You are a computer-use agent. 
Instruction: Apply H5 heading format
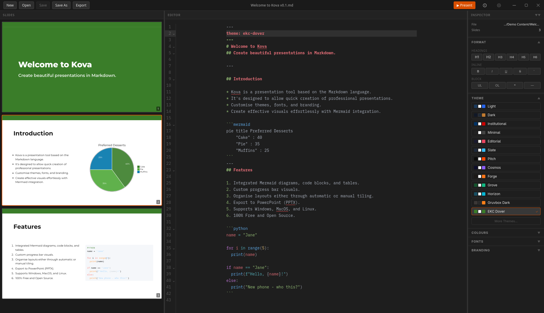click(x=524, y=57)
